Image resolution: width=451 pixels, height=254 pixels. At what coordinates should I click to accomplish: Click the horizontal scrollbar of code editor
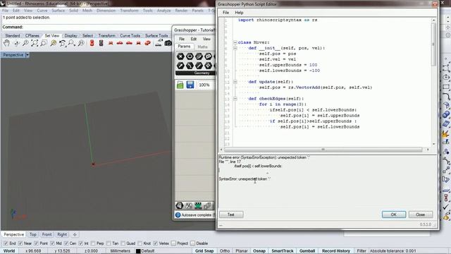pos(323,150)
